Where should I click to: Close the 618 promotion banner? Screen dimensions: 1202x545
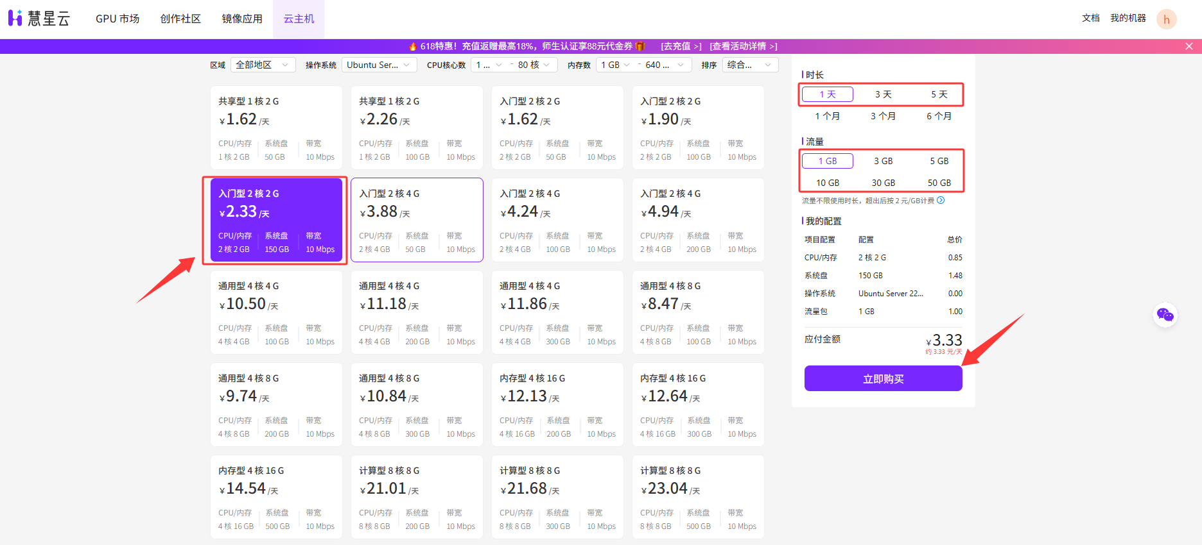[1189, 46]
